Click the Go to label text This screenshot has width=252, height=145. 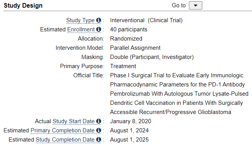pos(179,5)
